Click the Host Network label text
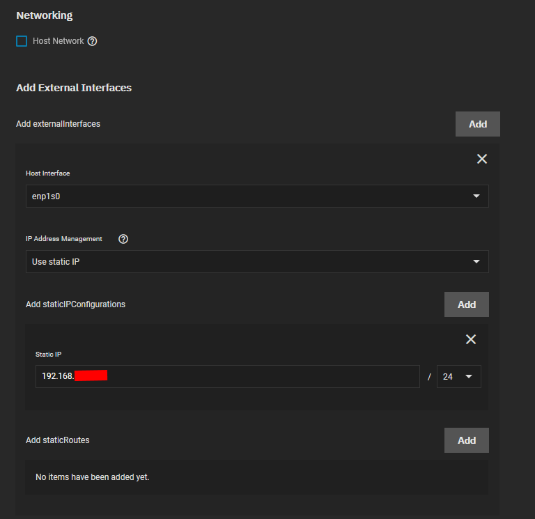 (x=59, y=41)
